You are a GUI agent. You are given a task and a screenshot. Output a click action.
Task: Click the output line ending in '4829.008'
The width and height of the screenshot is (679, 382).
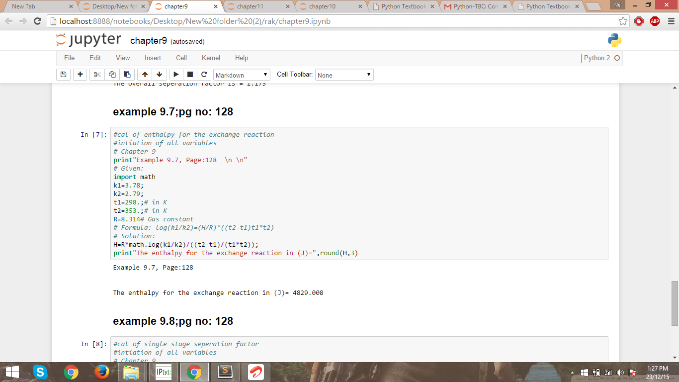pyautogui.click(x=218, y=292)
